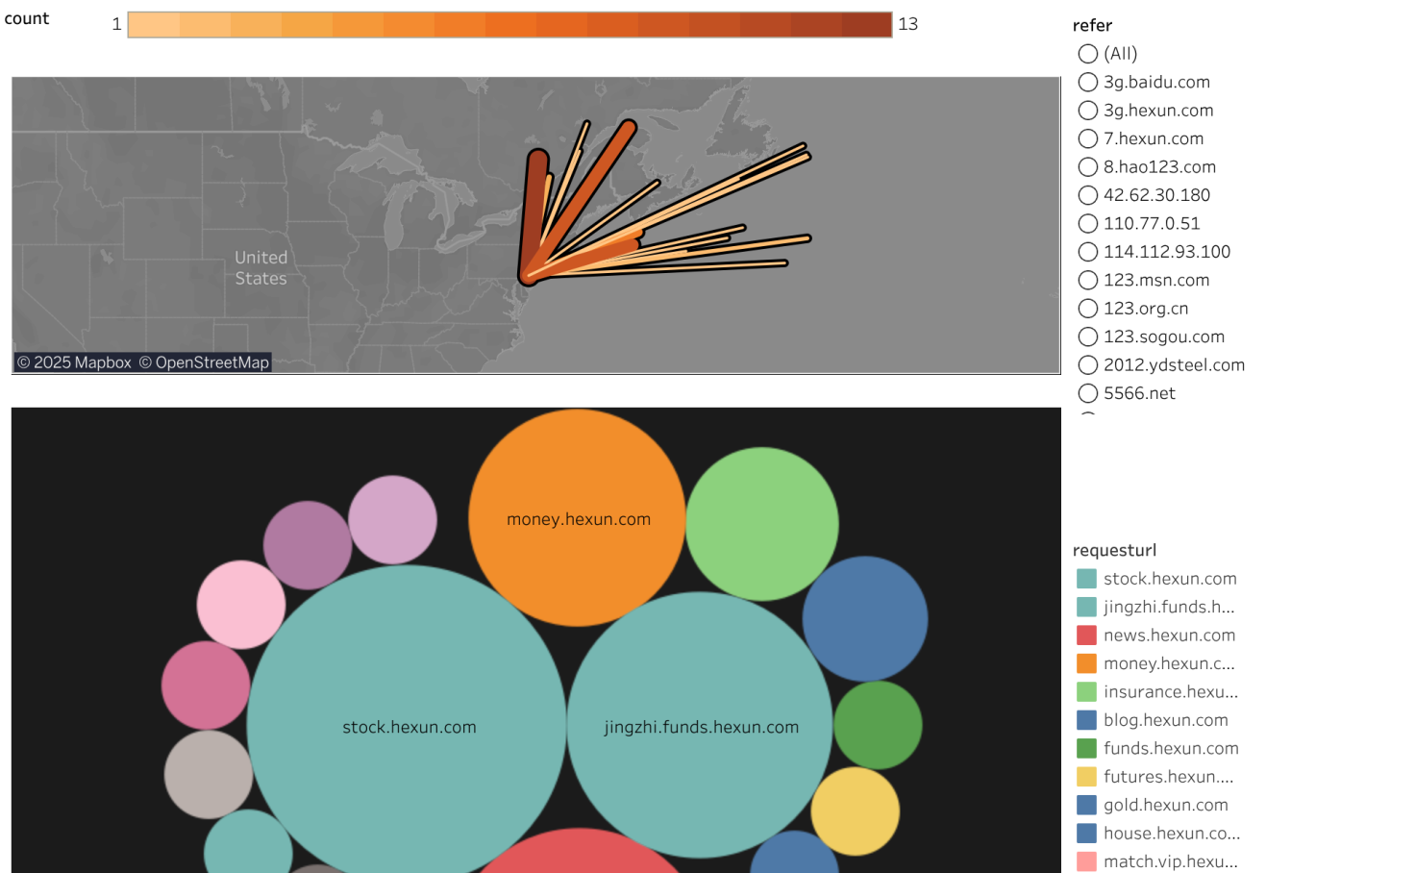Click the refer filter title
The width and height of the screenshot is (1415, 873).
pos(1092,26)
